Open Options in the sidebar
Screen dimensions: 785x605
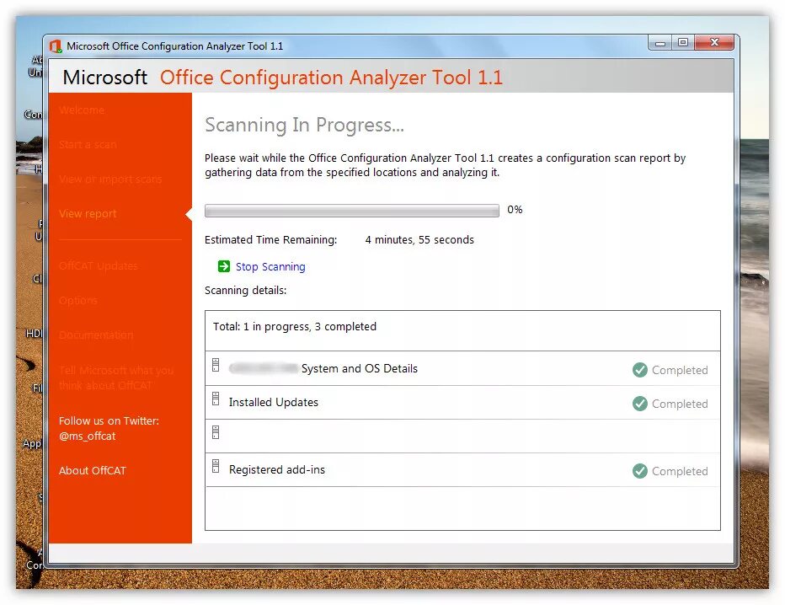[x=78, y=301]
